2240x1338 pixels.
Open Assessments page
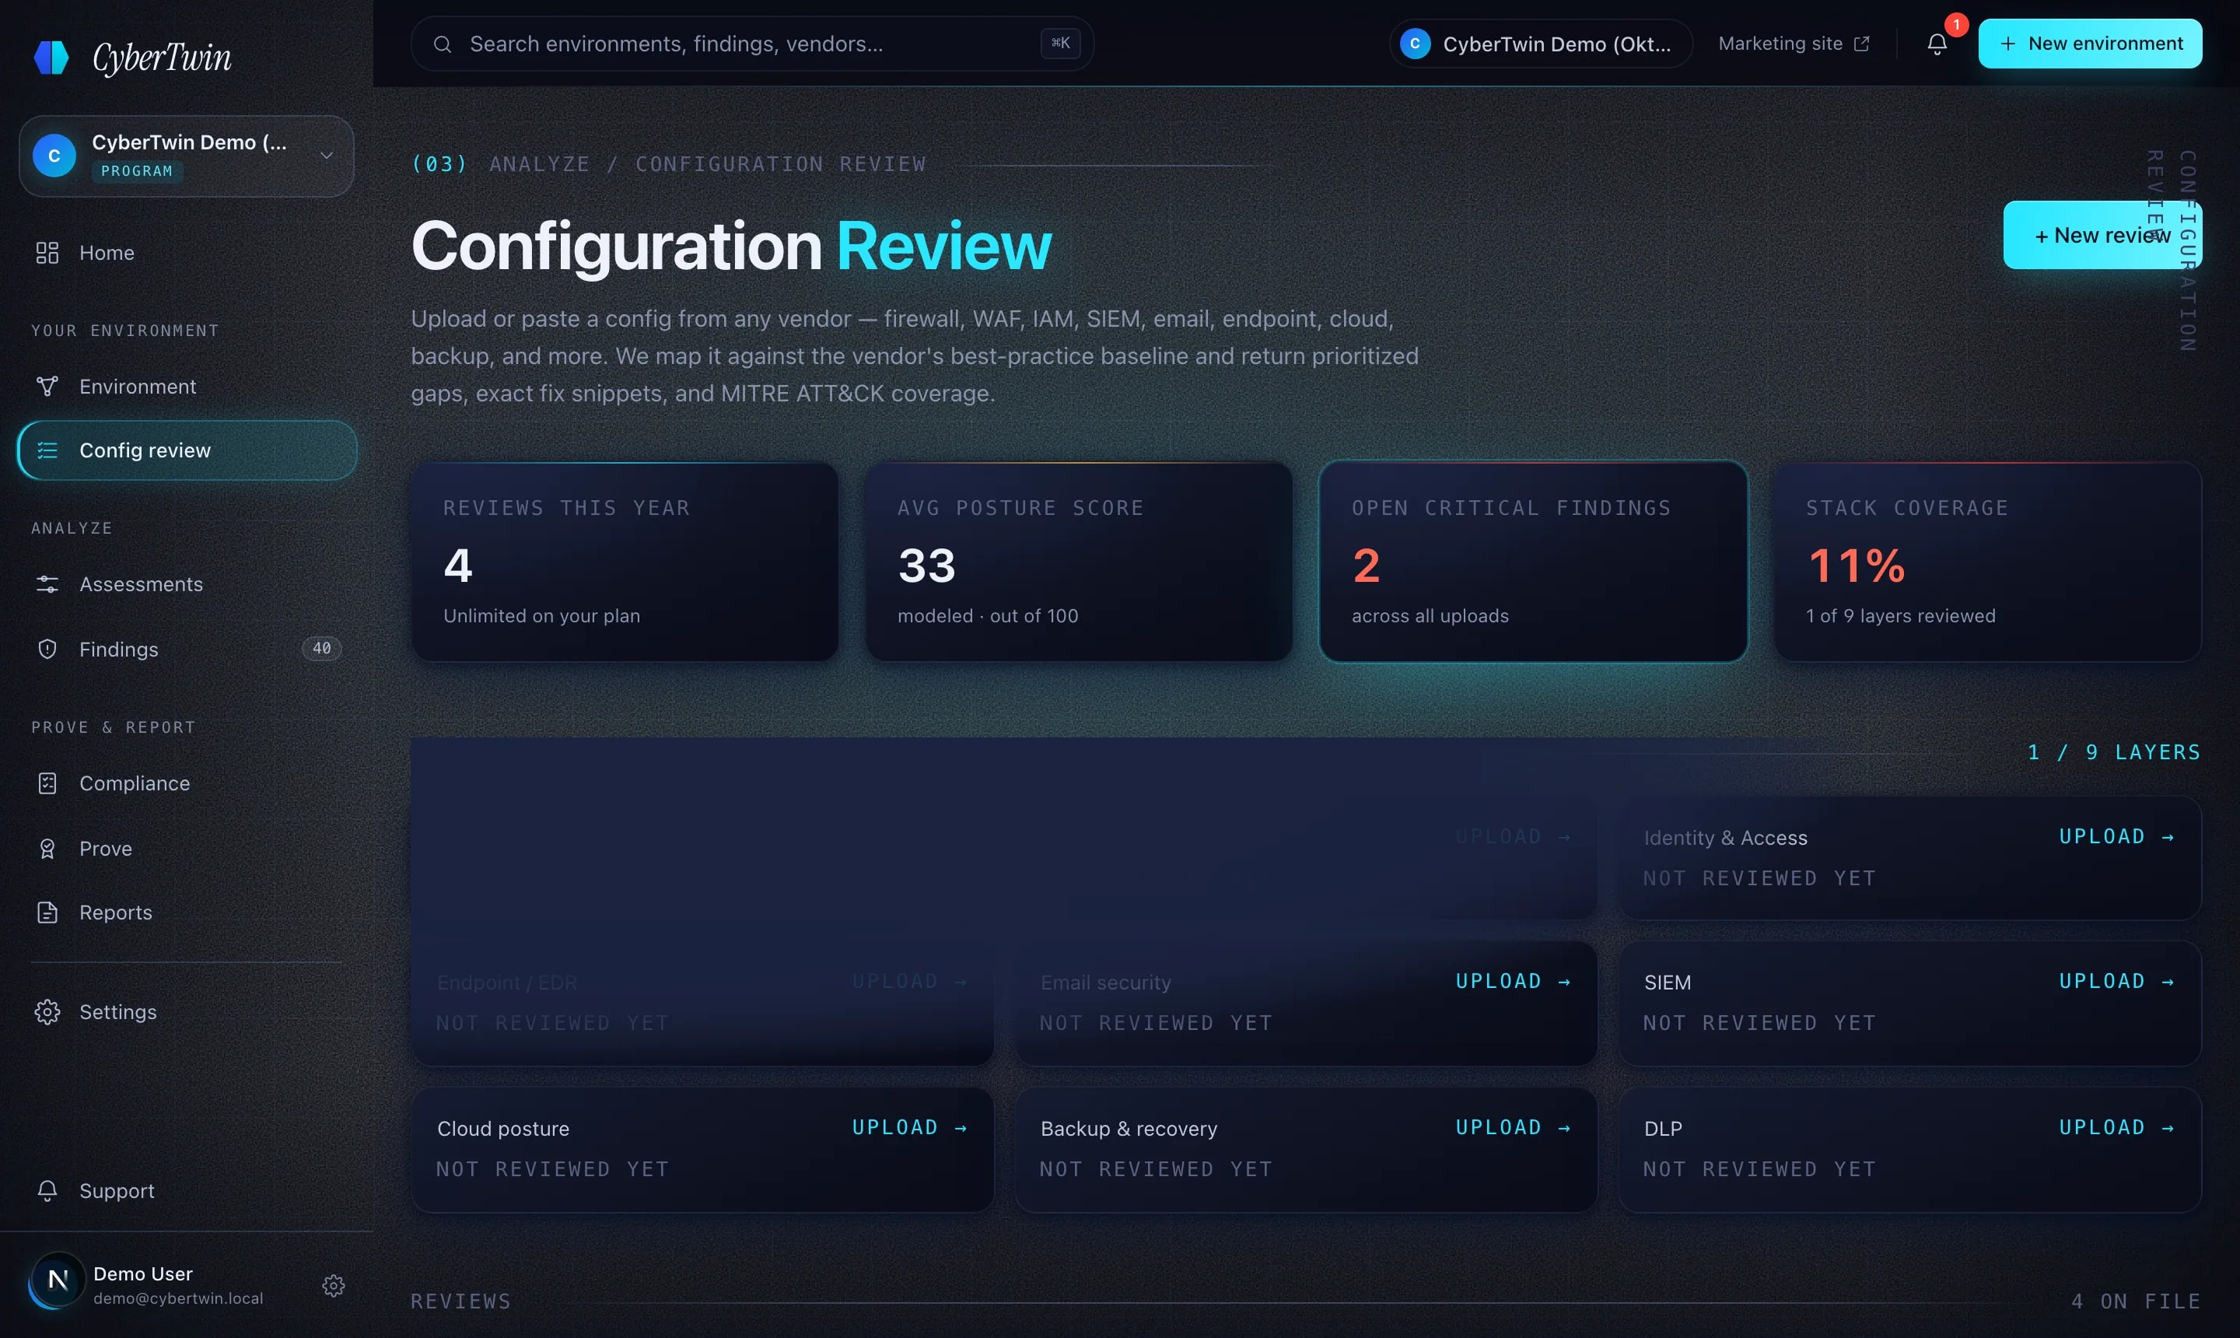(x=186, y=584)
